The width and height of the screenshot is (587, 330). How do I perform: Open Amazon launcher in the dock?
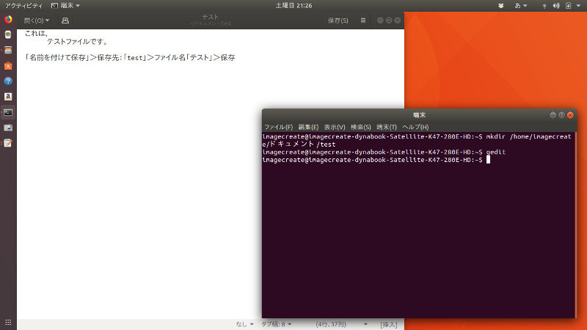pyautogui.click(x=8, y=97)
